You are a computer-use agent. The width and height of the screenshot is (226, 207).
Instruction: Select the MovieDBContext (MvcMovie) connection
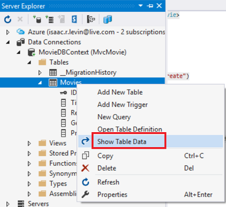tap(82, 52)
